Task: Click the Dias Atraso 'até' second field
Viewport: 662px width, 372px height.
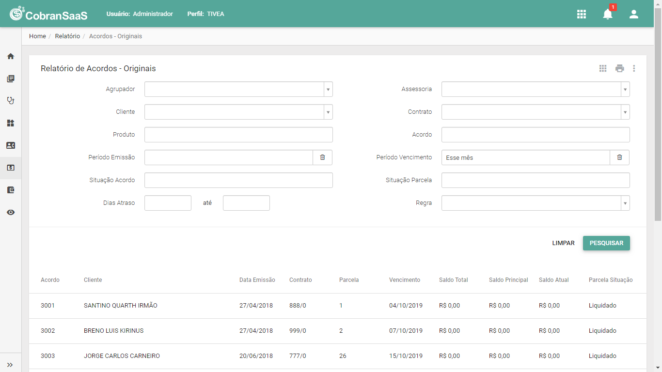Action: click(246, 203)
